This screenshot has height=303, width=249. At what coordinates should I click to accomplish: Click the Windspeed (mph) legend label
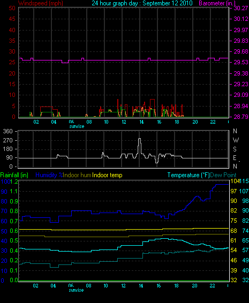point(41,3)
